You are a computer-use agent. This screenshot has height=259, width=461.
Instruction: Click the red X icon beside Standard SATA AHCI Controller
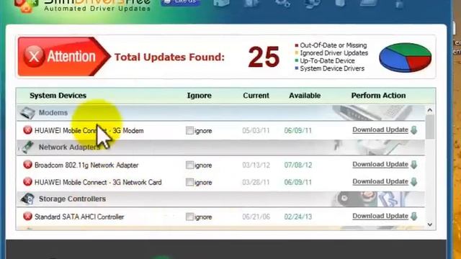(27, 217)
